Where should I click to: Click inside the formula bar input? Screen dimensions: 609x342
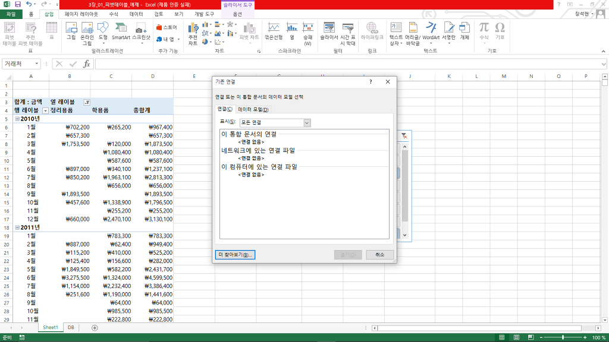click(347, 64)
